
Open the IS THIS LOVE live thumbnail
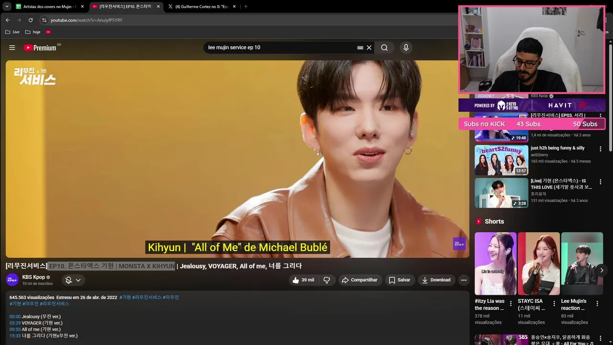tap(501, 193)
